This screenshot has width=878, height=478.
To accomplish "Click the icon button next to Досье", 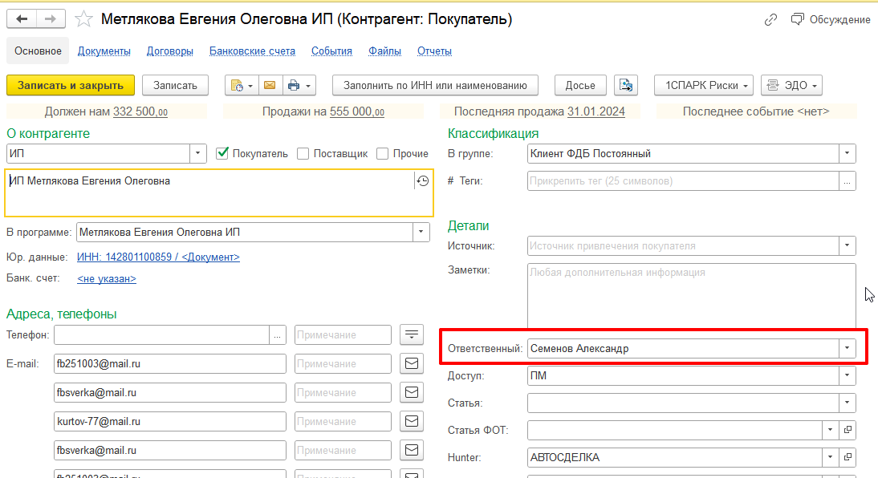I will click(625, 86).
